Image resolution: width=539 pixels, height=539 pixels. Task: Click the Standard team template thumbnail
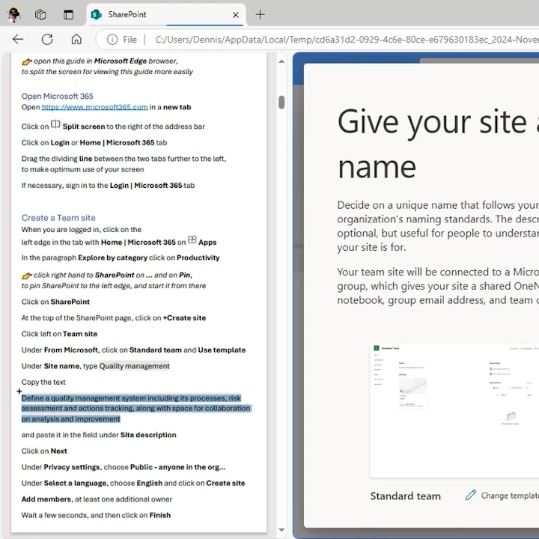pyautogui.click(x=454, y=410)
